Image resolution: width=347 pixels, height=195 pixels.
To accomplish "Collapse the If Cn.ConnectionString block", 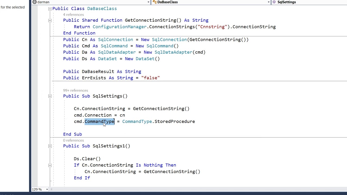I will point(50,165).
